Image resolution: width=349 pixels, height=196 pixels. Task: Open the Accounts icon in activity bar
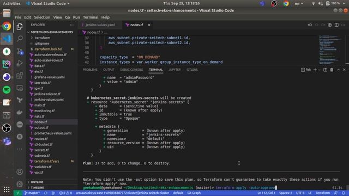pos(20,172)
